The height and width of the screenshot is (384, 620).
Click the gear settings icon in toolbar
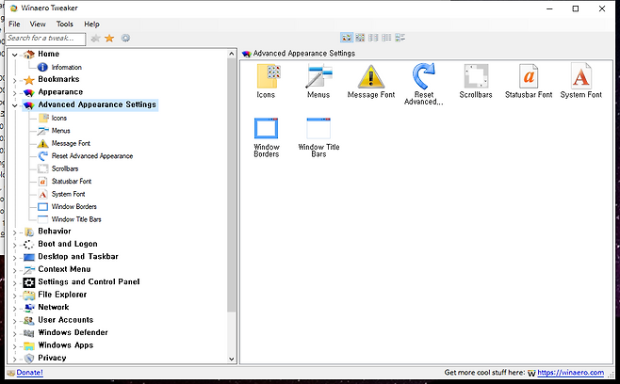[x=125, y=39]
